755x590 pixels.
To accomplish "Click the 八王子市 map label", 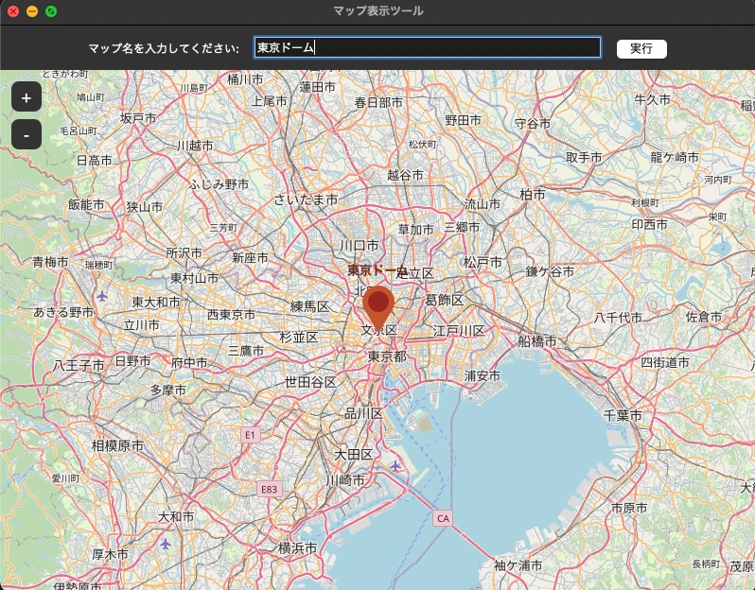I will click(79, 365).
